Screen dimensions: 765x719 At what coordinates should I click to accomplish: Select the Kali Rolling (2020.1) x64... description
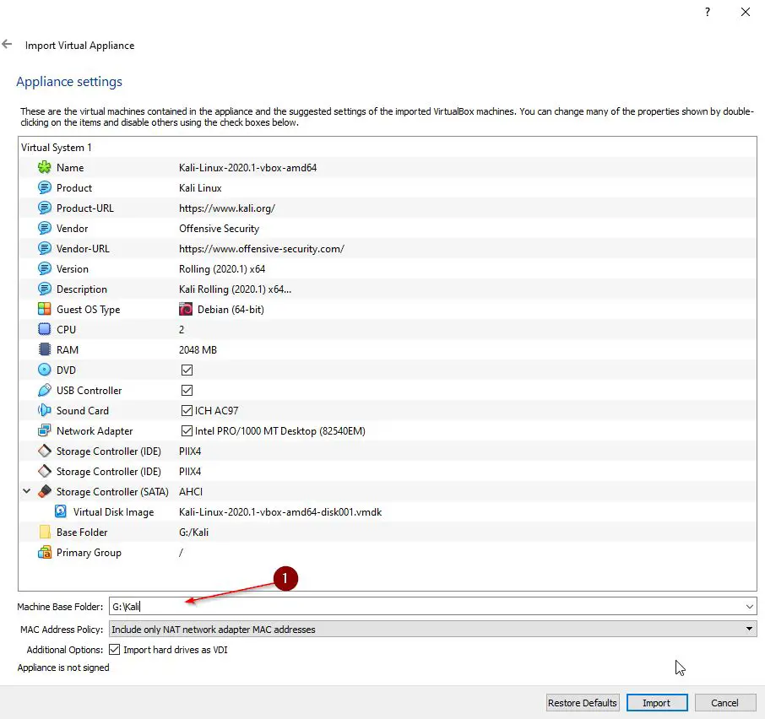(236, 289)
